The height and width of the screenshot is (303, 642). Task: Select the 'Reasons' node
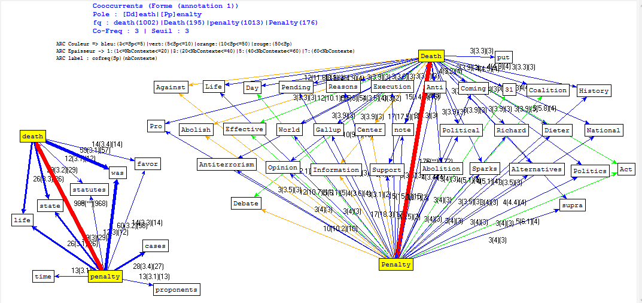pyautogui.click(x=343, y=86)
